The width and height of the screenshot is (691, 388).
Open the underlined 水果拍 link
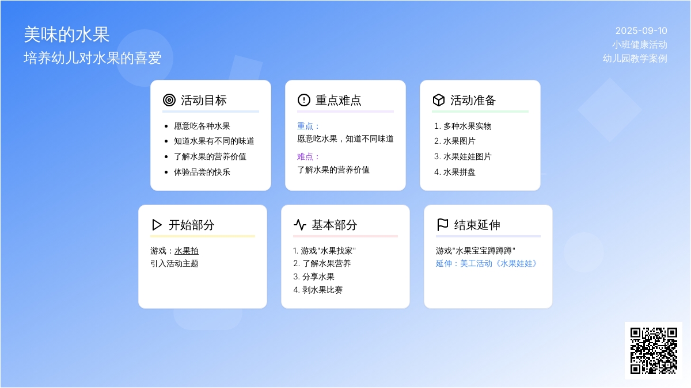[x=187, y=251]
